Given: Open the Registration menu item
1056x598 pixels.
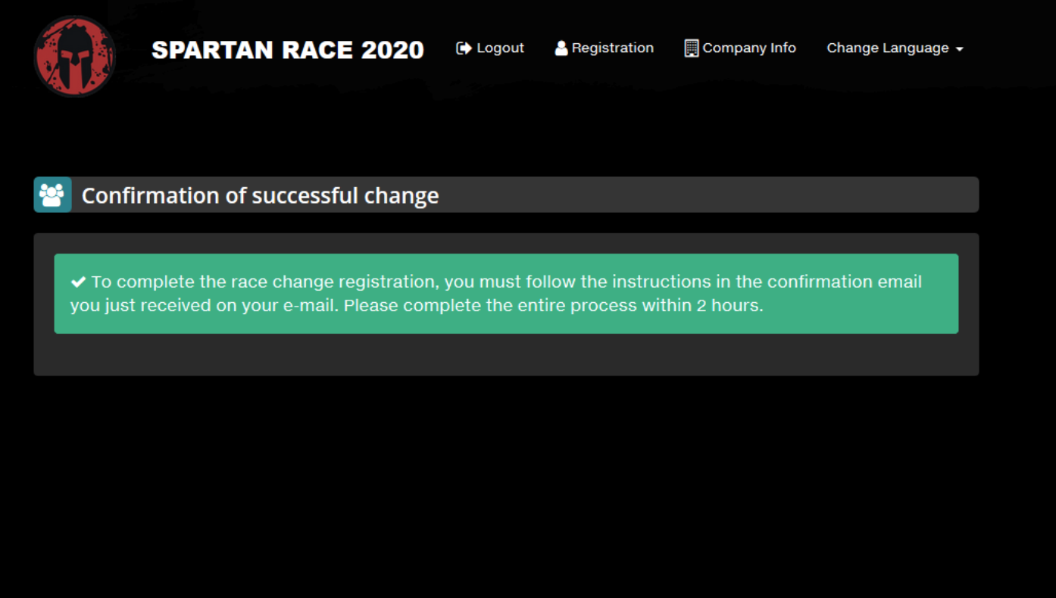Looking at the screenshot, I should click(612, 48).
